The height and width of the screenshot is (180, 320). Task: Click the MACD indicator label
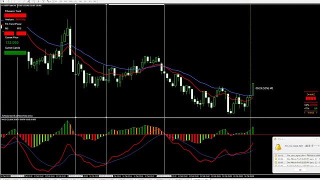point(19,119)
